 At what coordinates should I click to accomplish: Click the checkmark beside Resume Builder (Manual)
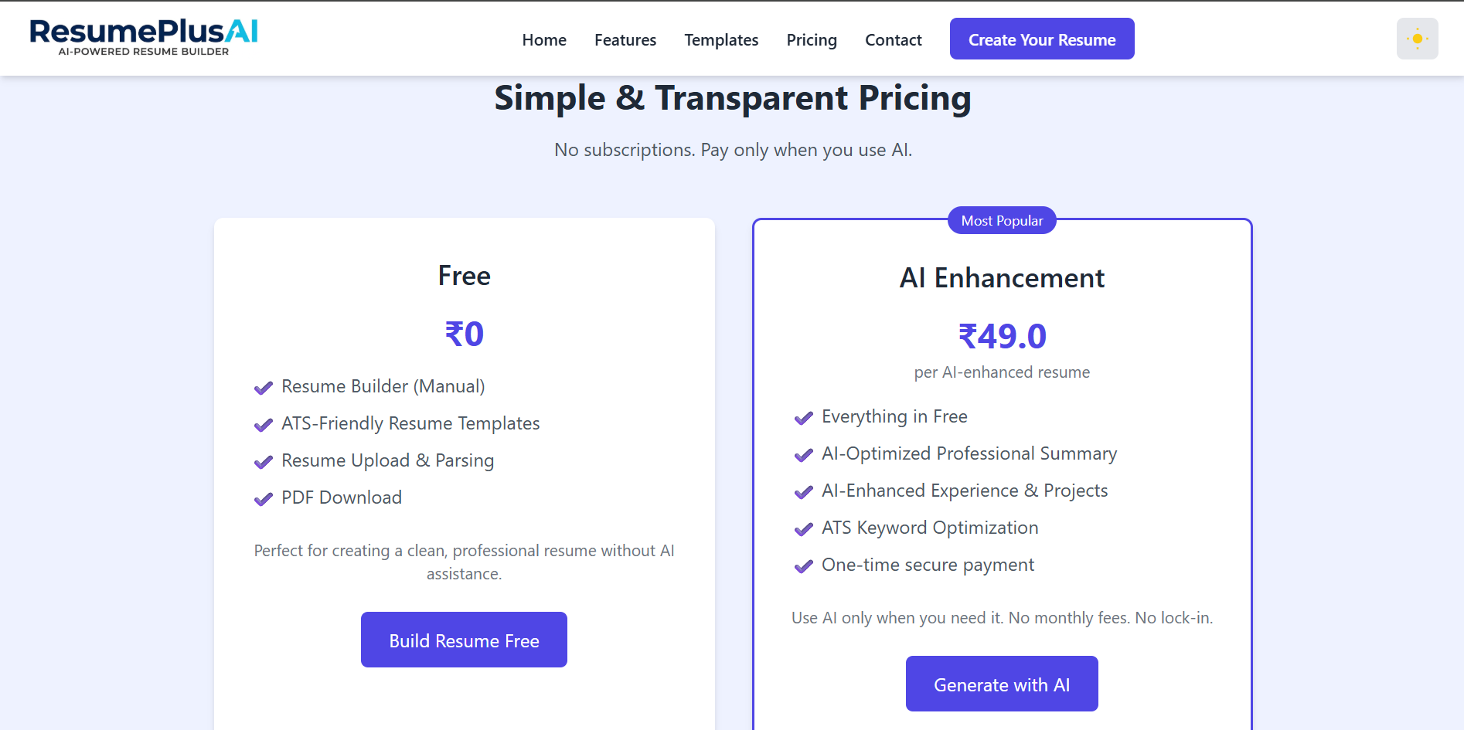coord(264,387)
